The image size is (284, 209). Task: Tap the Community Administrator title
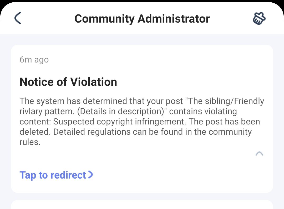point(142,18)
